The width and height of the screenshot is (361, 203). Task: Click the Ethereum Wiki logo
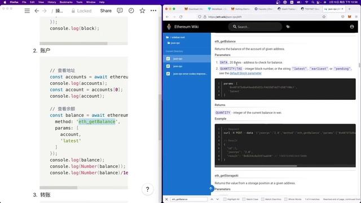[169, 27]
